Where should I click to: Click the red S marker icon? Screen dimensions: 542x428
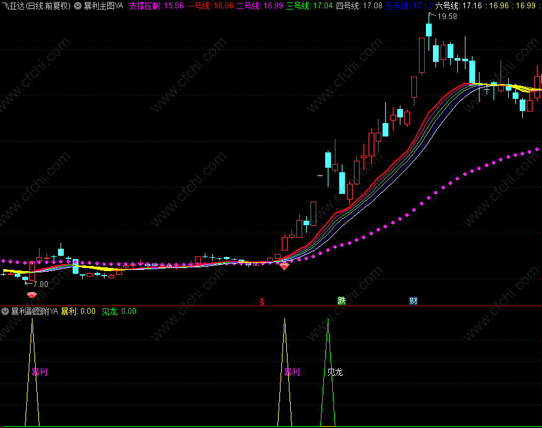[261, 302]
